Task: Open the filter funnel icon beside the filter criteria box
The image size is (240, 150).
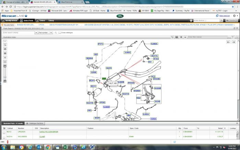Action: (x=233, y=37)
